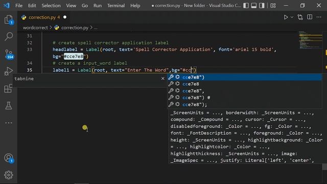Image resolution: width=327 pixels, height=184 pixels.
Task: Open the Explorer view in activity bar
Action: (9, 20)
